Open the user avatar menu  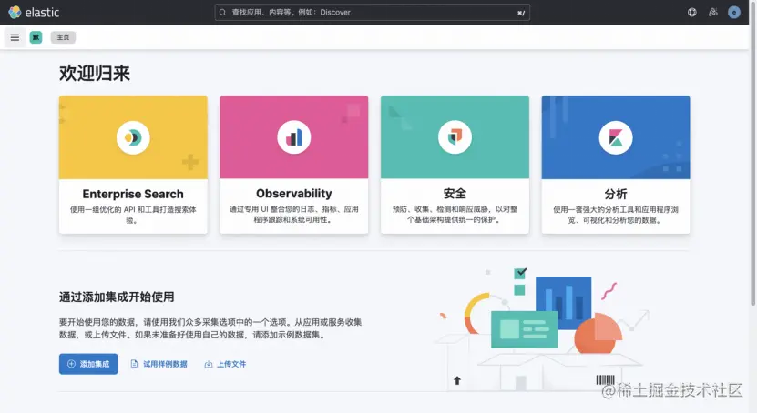(734, 13)
